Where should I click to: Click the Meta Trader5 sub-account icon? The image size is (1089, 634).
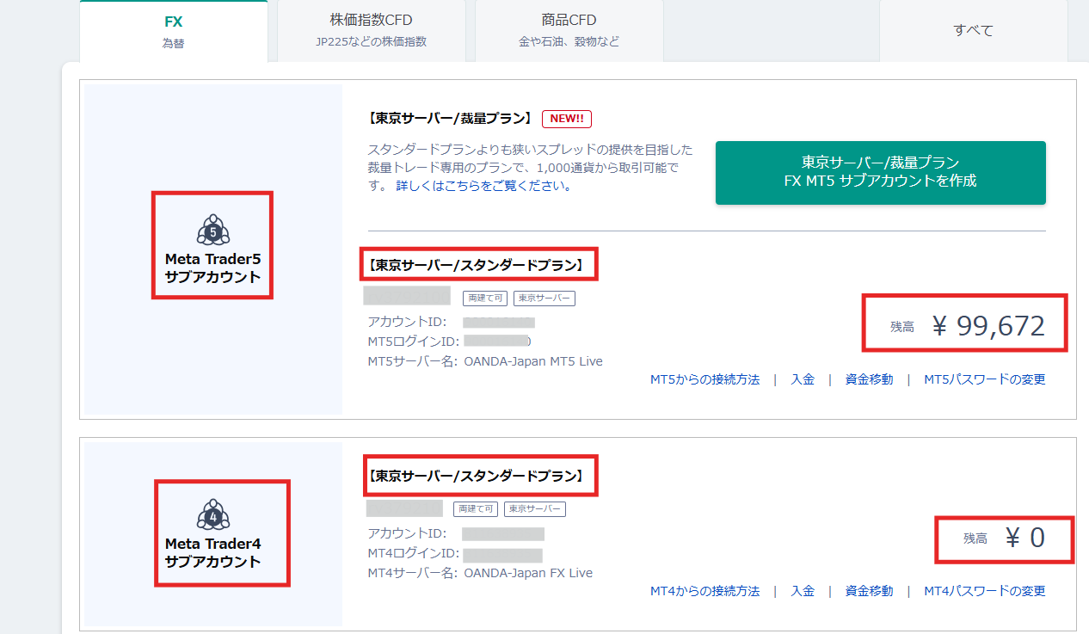[x=212, y=230]
